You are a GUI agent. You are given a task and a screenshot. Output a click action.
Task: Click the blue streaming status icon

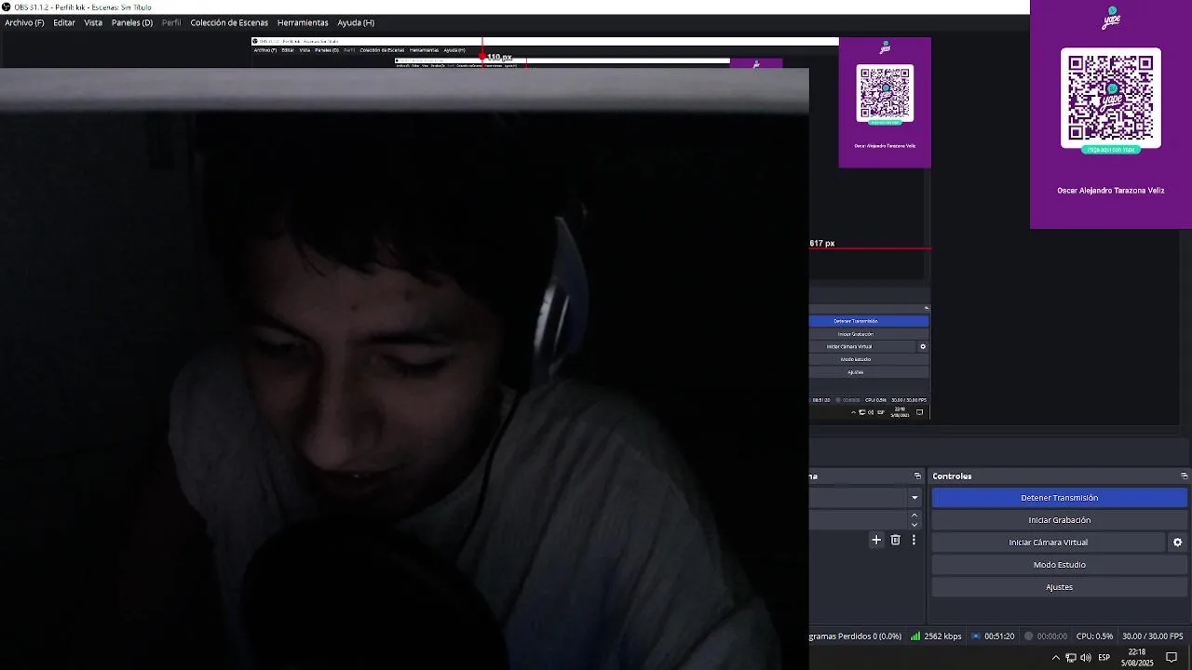[x=976, y=636]
